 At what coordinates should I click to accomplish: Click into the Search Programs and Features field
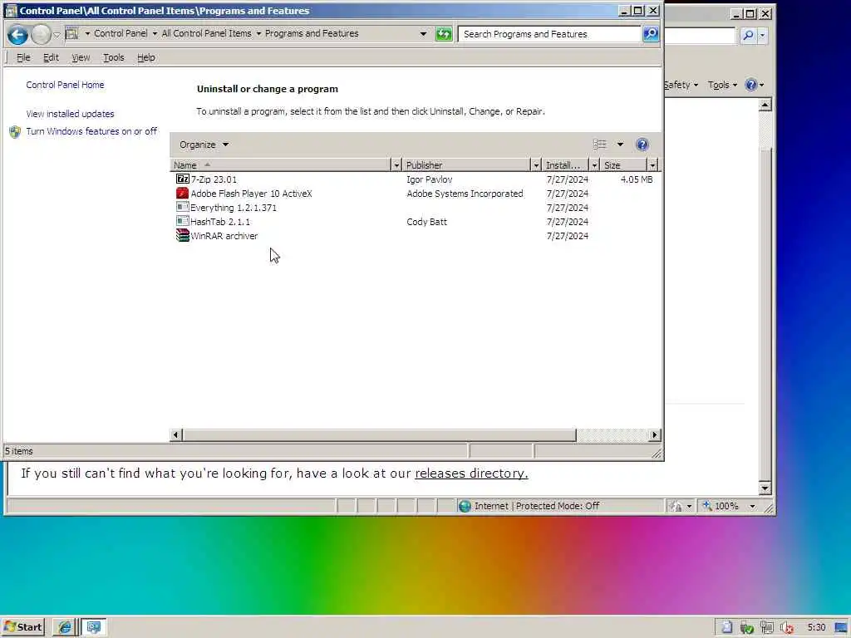pyautogui.click(x=549, y=34)
